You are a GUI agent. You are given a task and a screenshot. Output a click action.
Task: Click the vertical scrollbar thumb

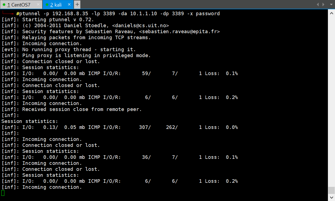click(331, 190)
